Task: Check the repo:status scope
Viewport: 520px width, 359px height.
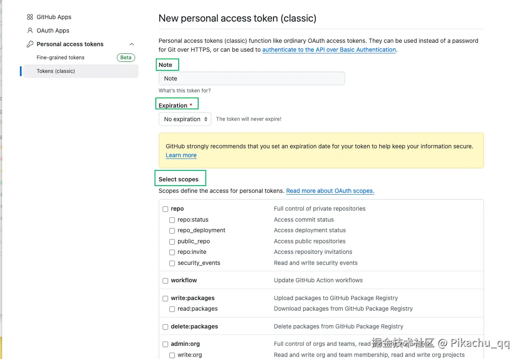Action: (172, 220)
